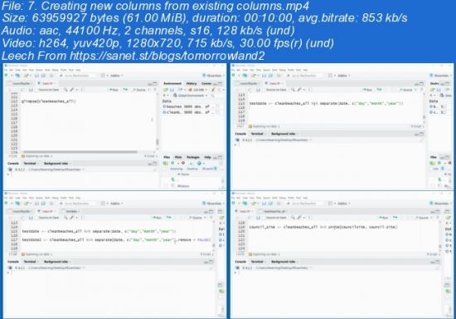This screenshot has height=319, width=456.
Task: Click the editor save icon in top-left frame
Action: (x=32, y=90)
